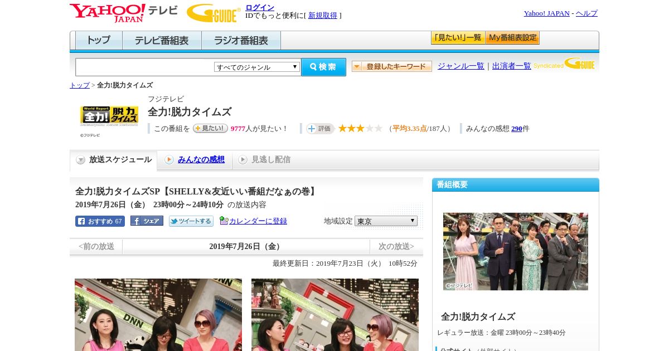Open the ラジオ番組表 tab
This screenshot has height=351, width=669.
click(241, 41)
